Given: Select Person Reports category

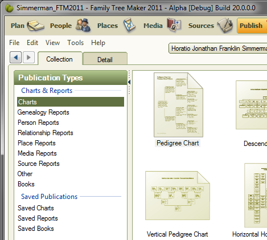Looking at the screenshot, I should [38, 123].
